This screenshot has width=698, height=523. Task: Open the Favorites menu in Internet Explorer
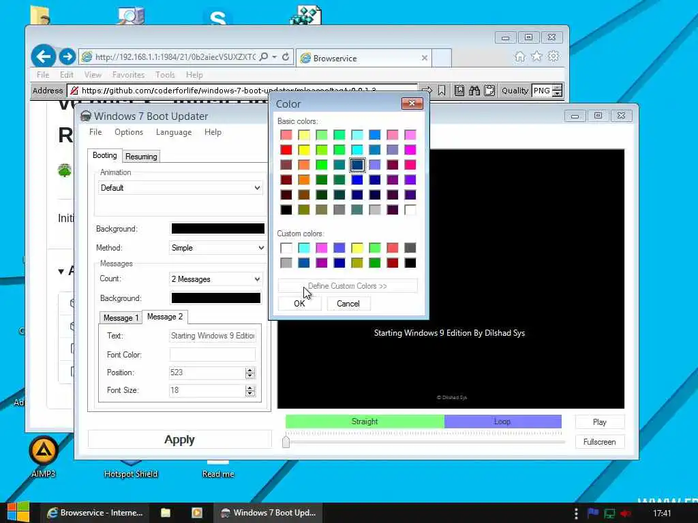pos(128,75)
